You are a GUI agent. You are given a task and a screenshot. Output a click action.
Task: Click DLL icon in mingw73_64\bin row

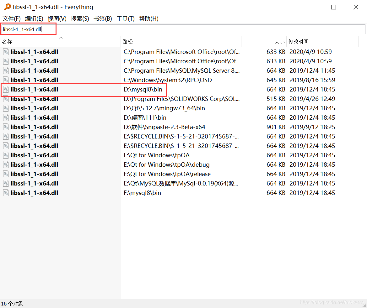[x=6, y=108]
